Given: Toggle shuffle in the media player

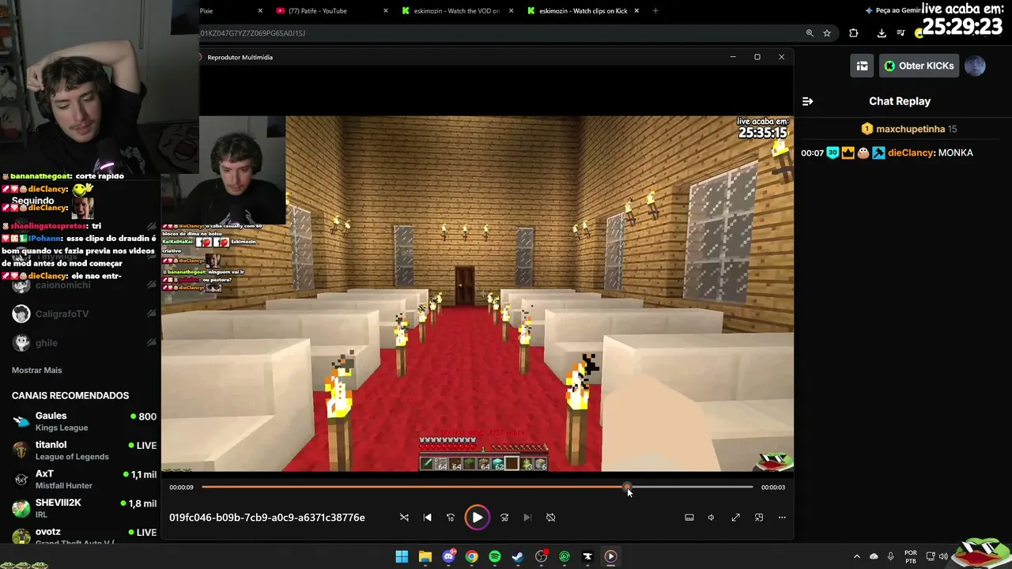Looking at the screenshot, I should pyautogui.click(x=404, y=518).
